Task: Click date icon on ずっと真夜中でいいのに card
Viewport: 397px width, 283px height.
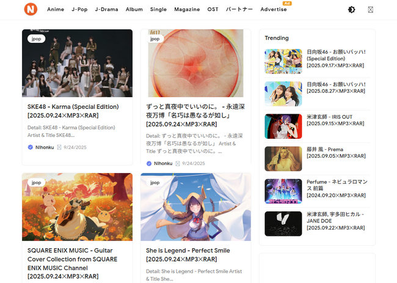Action: pos(178,163)
